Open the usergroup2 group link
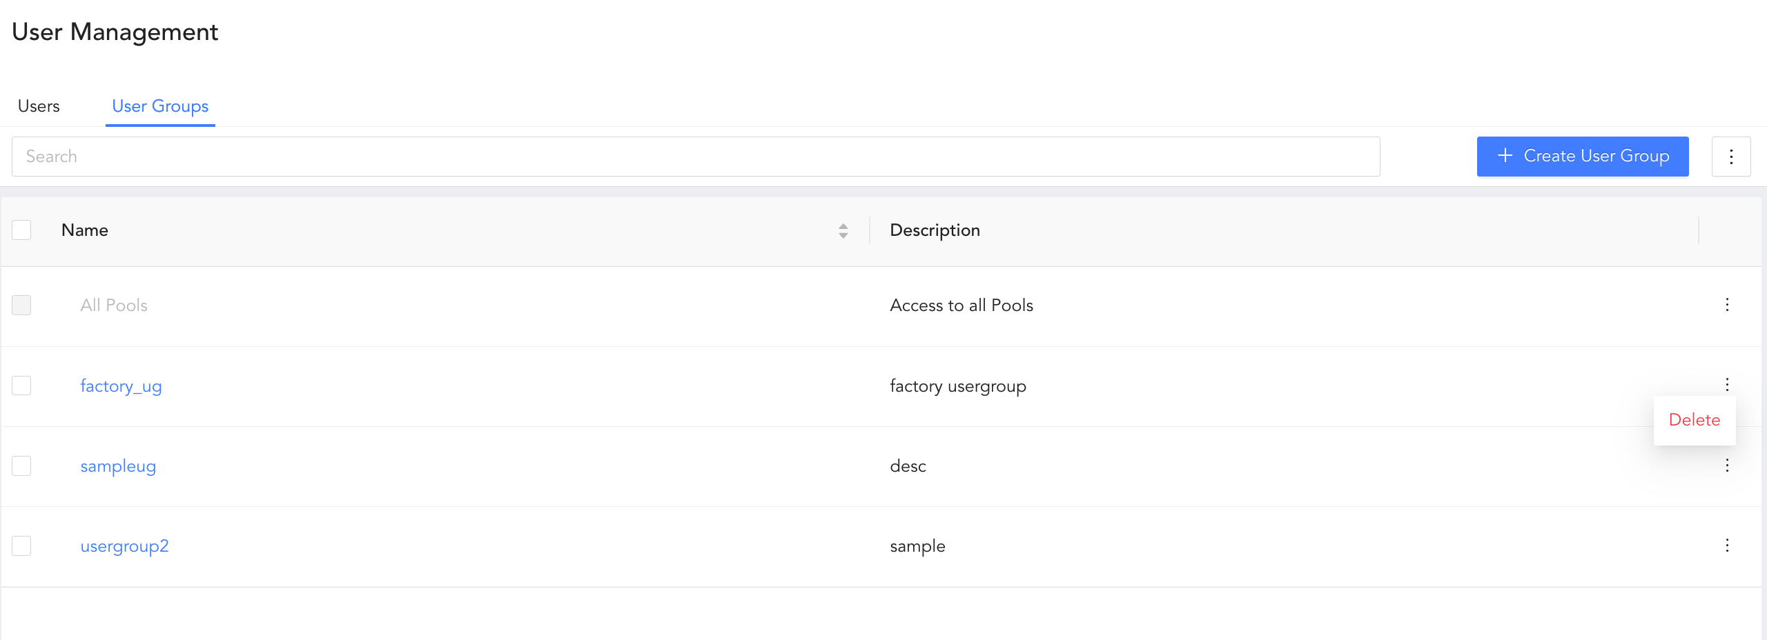 click(124, 546)
